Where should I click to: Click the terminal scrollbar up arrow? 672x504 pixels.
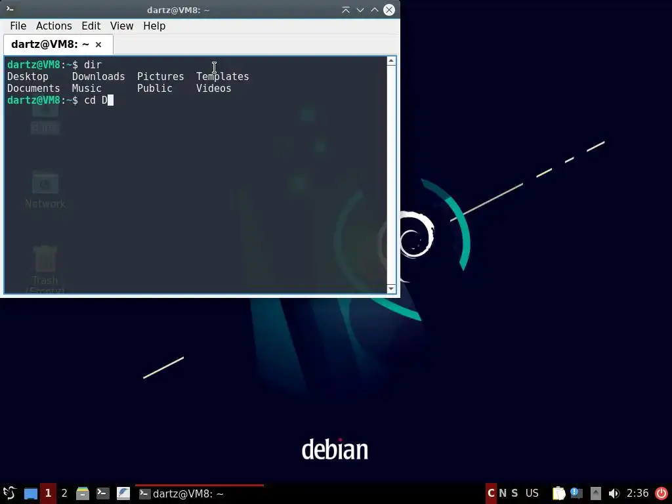coord(391,61)
